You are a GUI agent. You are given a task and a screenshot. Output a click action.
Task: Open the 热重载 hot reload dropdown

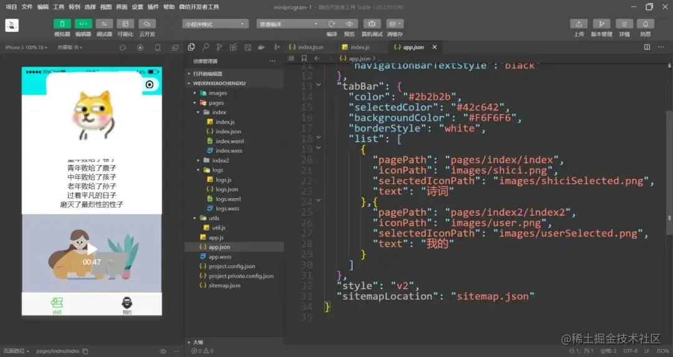(x=70, y=47)
